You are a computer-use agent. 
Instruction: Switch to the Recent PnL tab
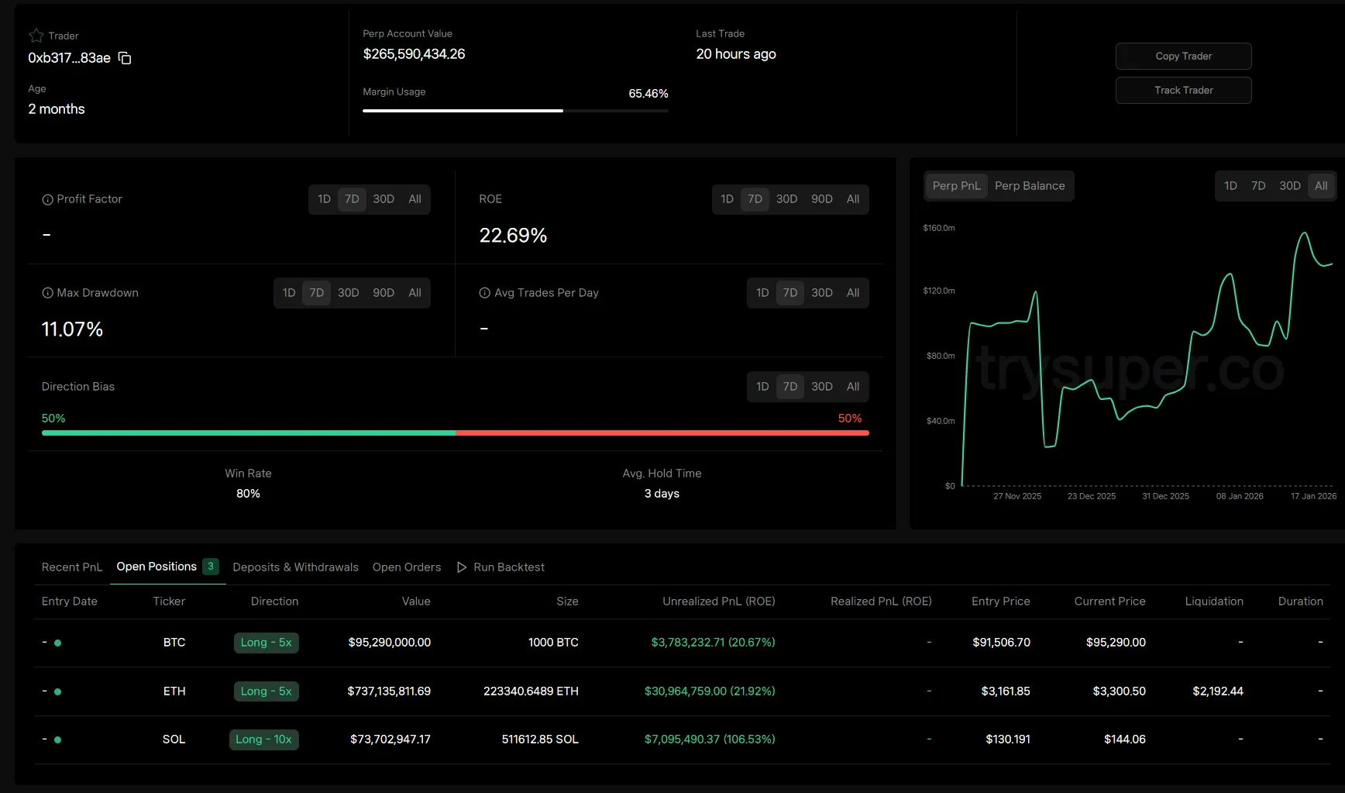(x=71, y=567)
